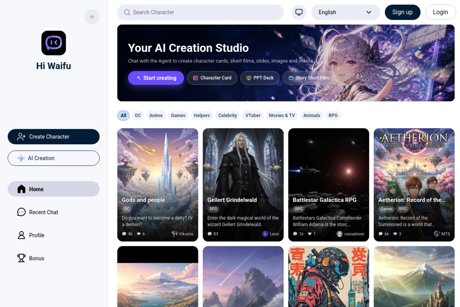Click the AI Creation sparkle icon

click(x=21, y=158)
